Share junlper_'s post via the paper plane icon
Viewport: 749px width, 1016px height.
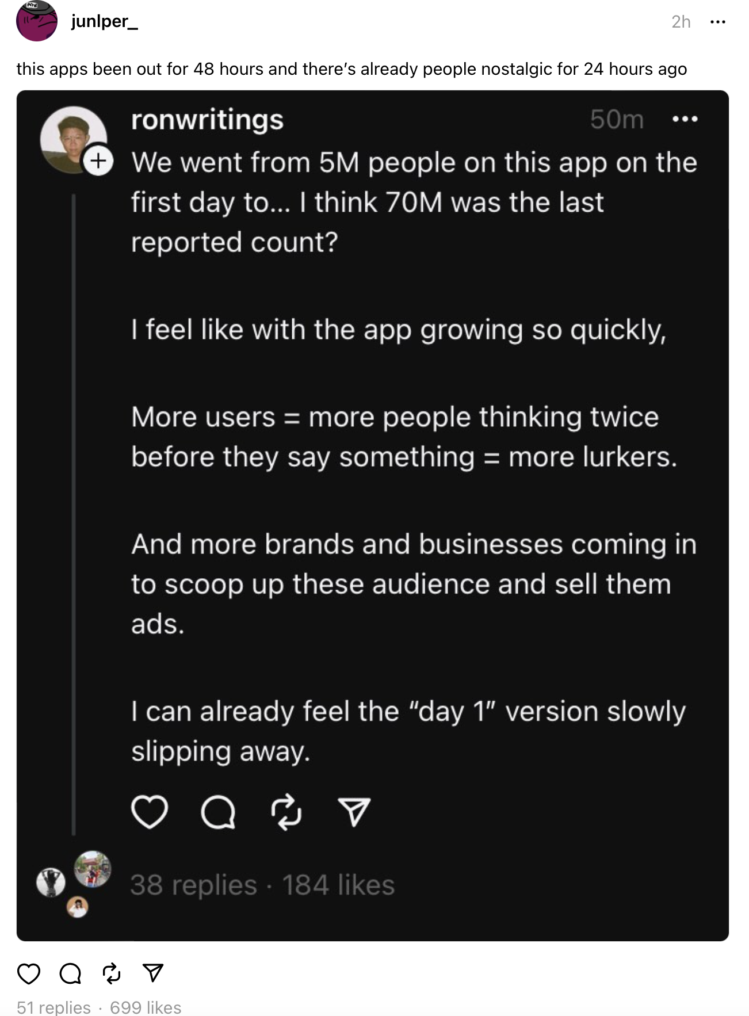[153, 973]
